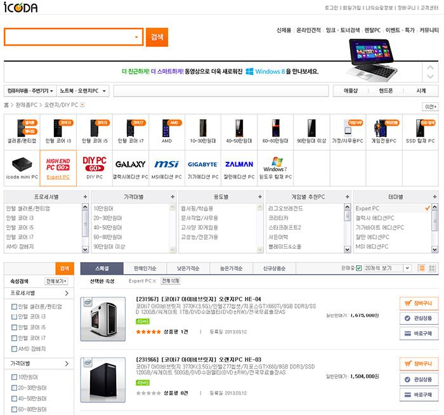Select the 높은가격순 sort tab
The height and width of the screenshot is (415, 444).
pos(231,268)
